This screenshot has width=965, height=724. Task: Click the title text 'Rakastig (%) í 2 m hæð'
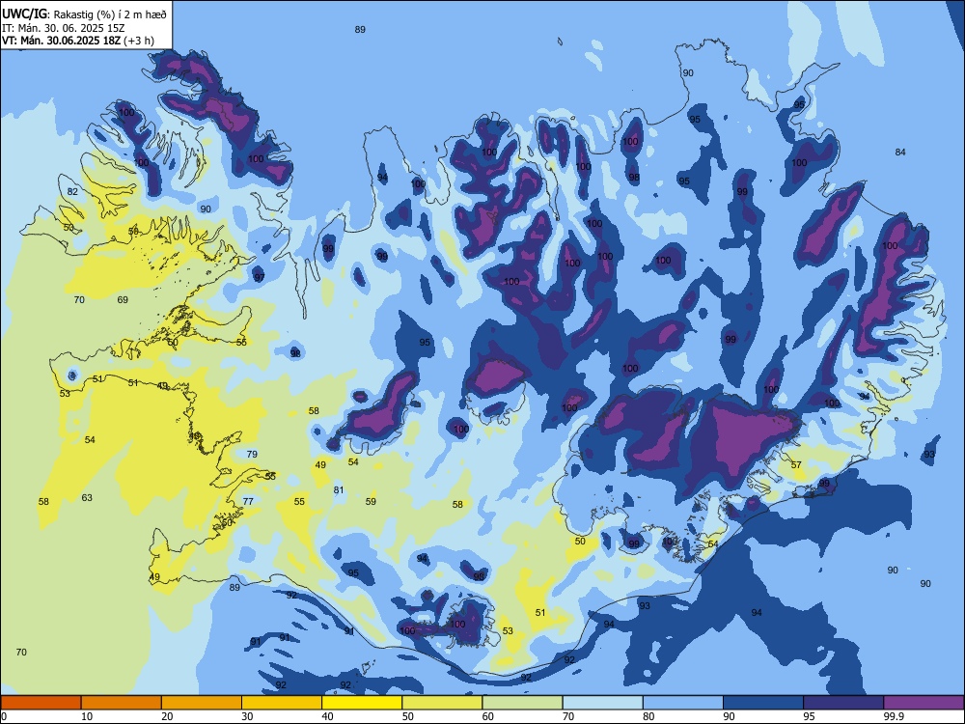tap(111, 14)
